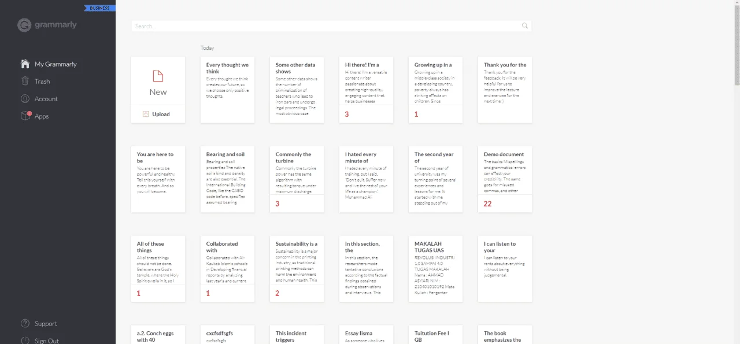Open the Trash section
Viewport: 740px width, 344px height.
(42, 82)
